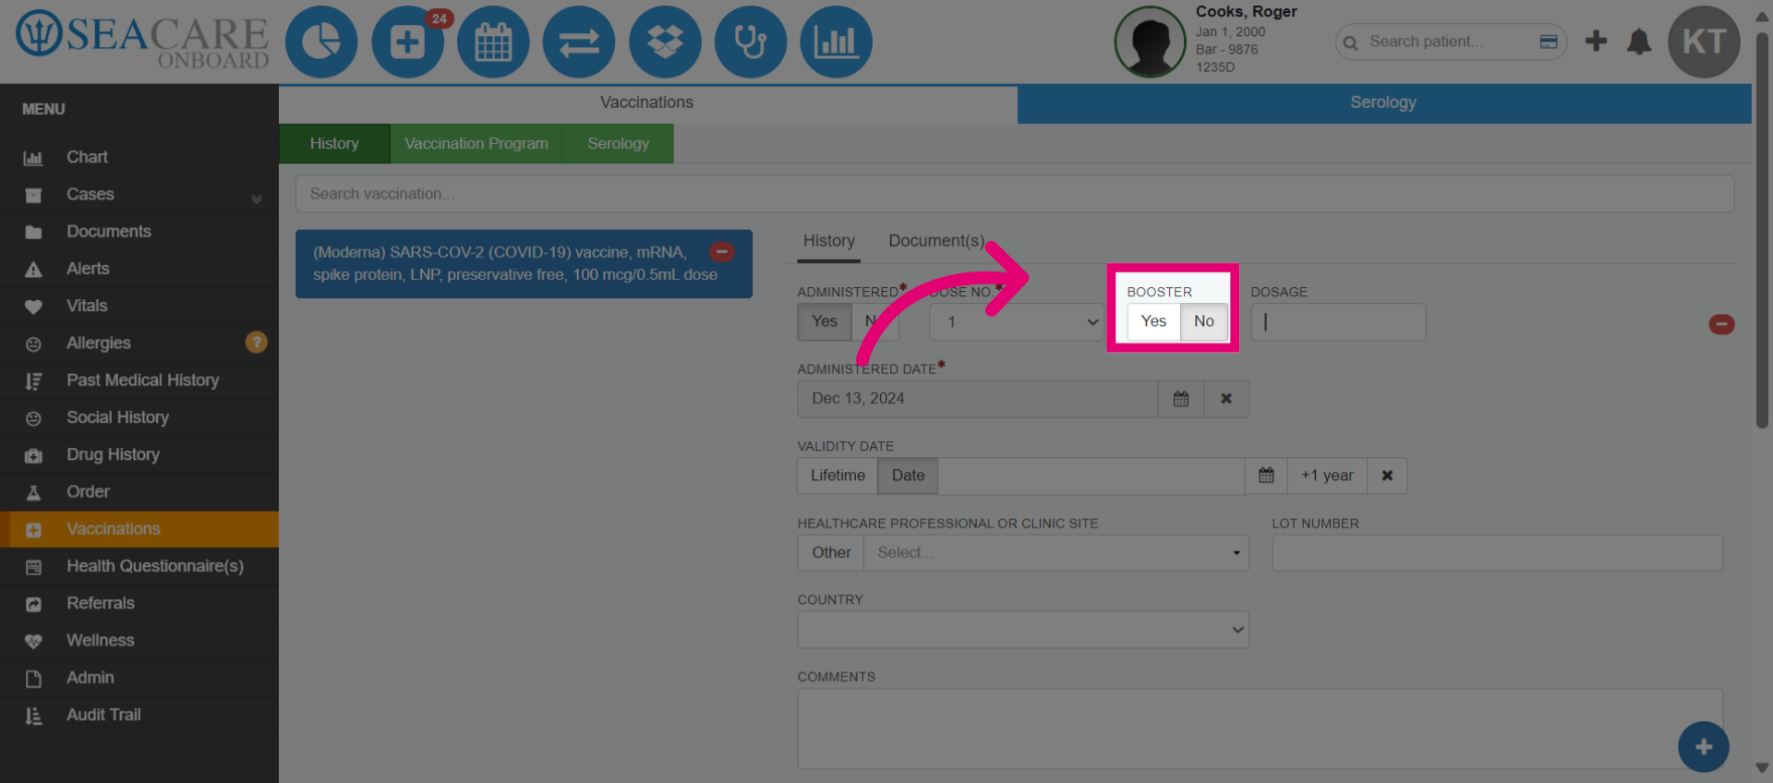Click the Search patient input
This screenshot has width=1773, height=783.
click(1450, 42)
